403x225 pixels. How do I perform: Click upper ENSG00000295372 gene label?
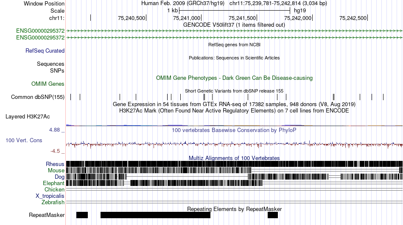click(40, 31)
